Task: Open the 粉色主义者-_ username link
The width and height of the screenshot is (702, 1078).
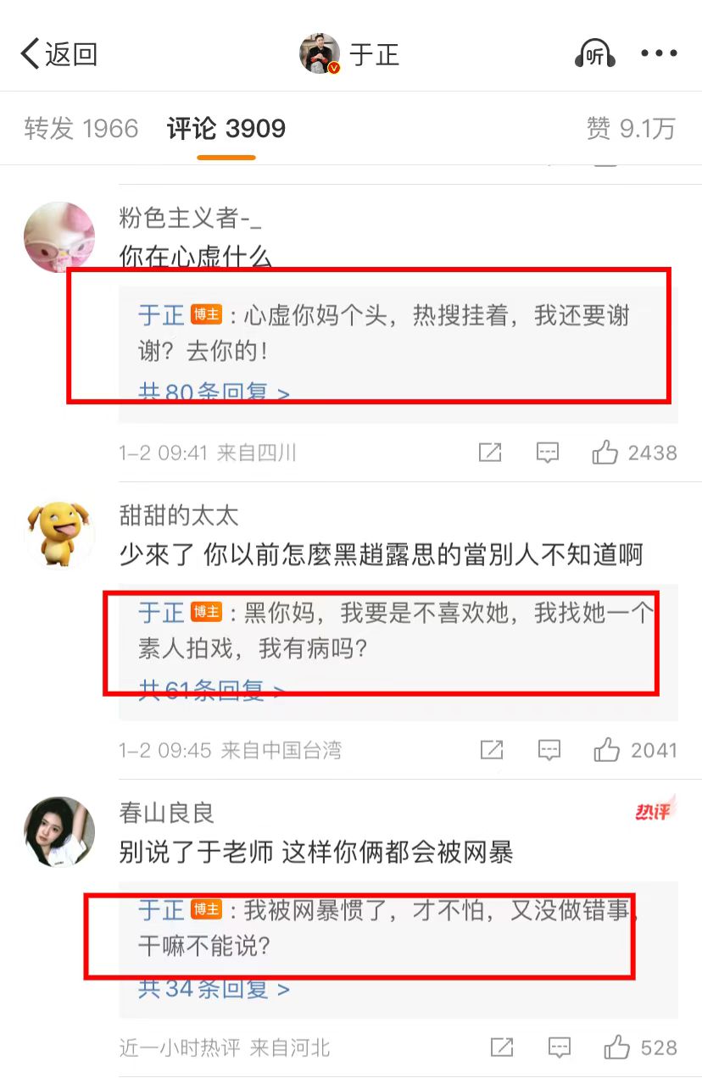Action: (x=191, y=218)
